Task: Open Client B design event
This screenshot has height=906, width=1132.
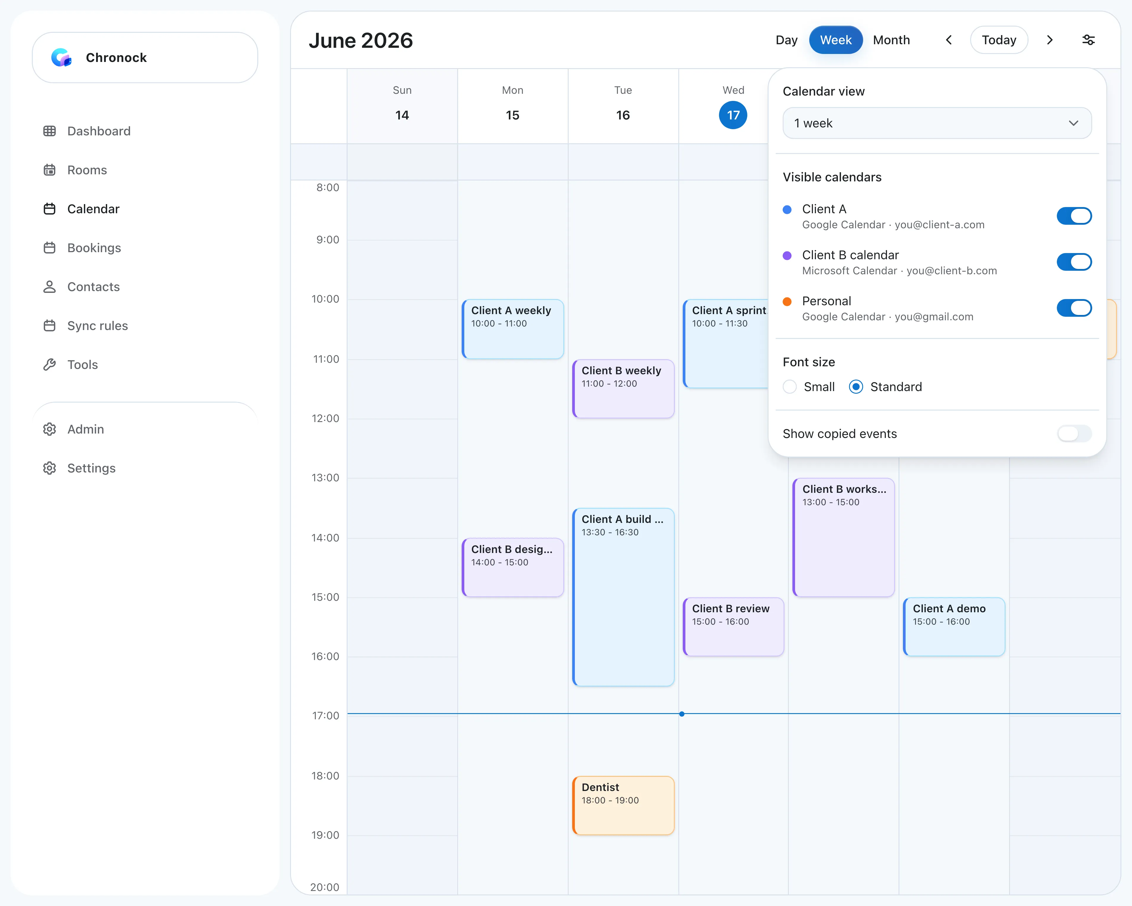Action: (512, 567)
